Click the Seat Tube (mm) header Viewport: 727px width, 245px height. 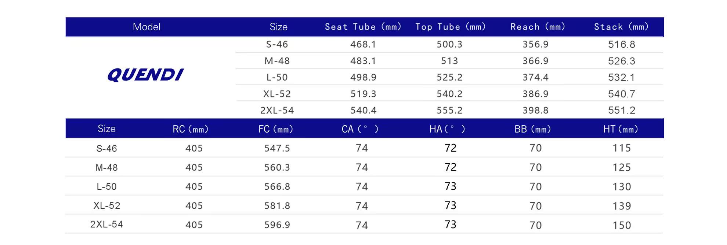[x=363, y=27]
